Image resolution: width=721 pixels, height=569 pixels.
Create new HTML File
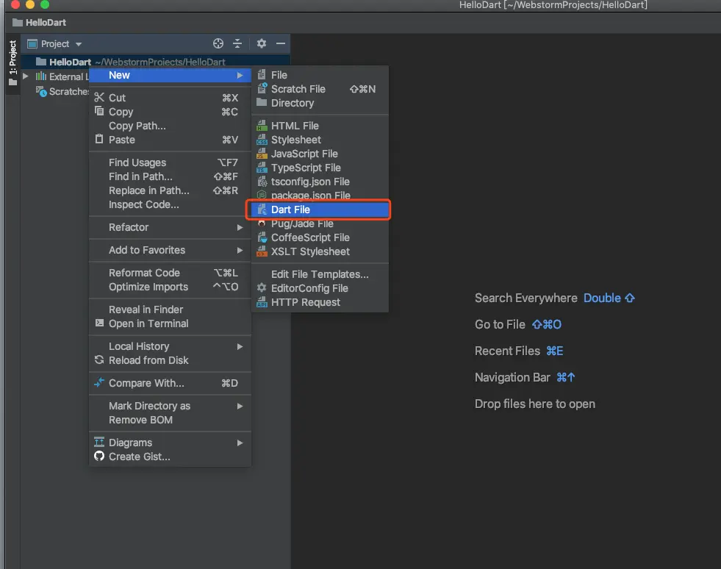320,126
